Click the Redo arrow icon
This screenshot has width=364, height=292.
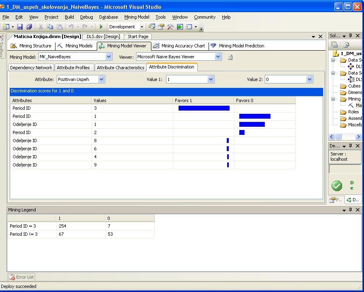[85, 27]
